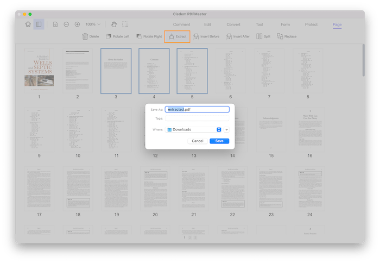Click the Rotate Left icon
Image resolution: width=380 pixels, height=263 pixels.
[x=109, y=36]
